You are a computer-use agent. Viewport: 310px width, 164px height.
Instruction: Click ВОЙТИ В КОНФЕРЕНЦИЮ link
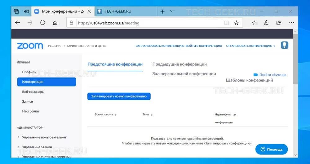[204, 46]
